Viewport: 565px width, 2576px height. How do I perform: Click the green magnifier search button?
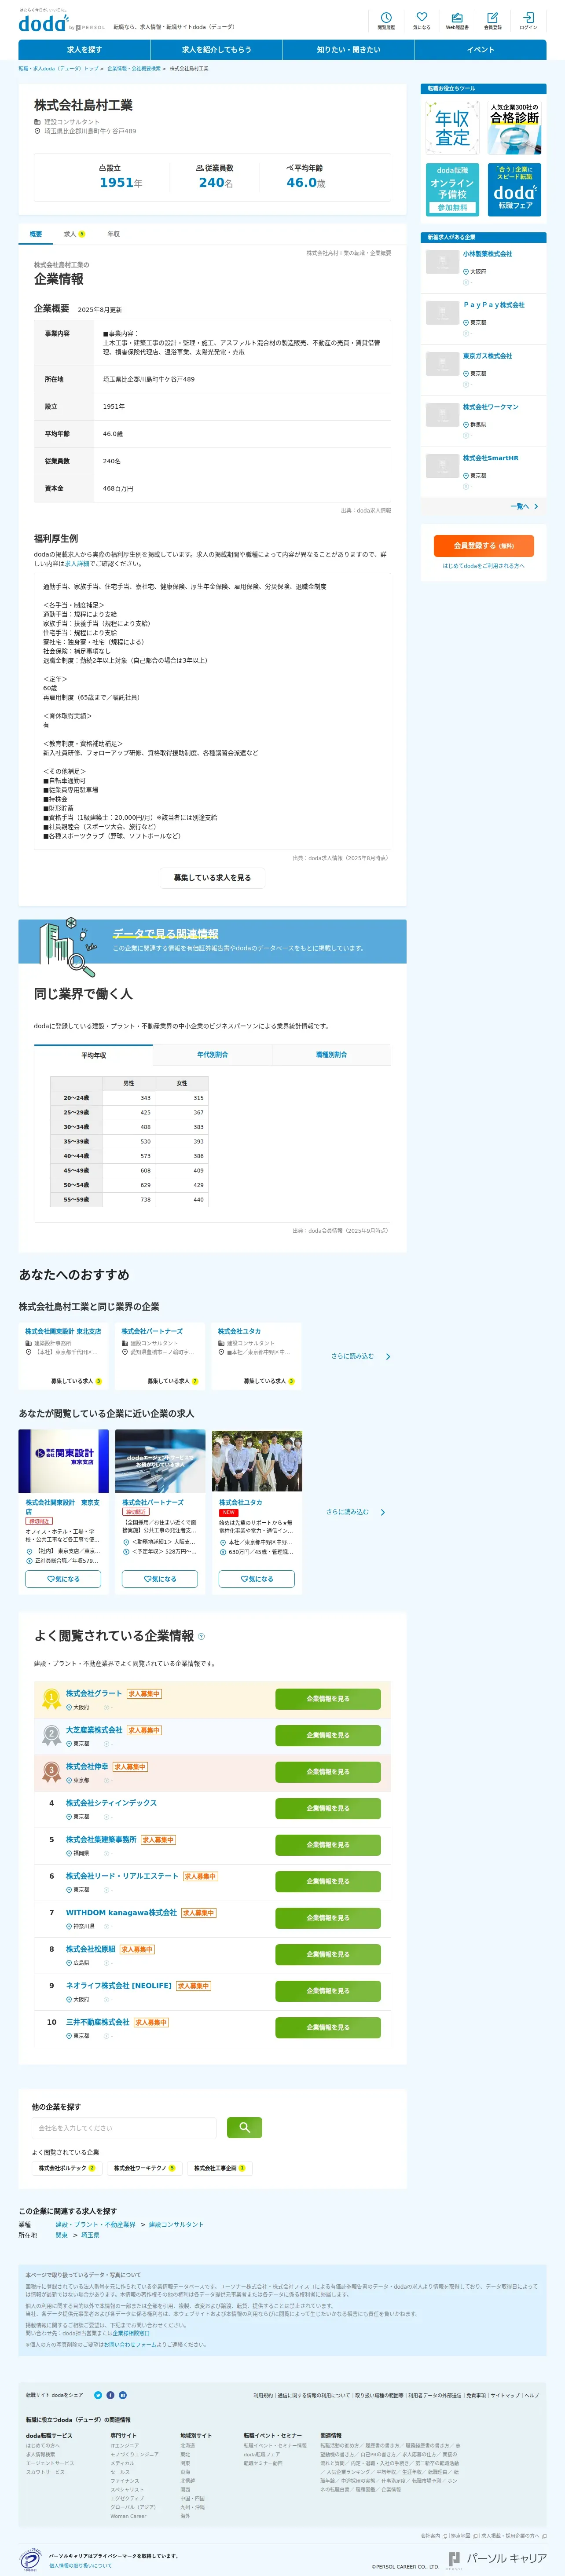coord(244,2128)
